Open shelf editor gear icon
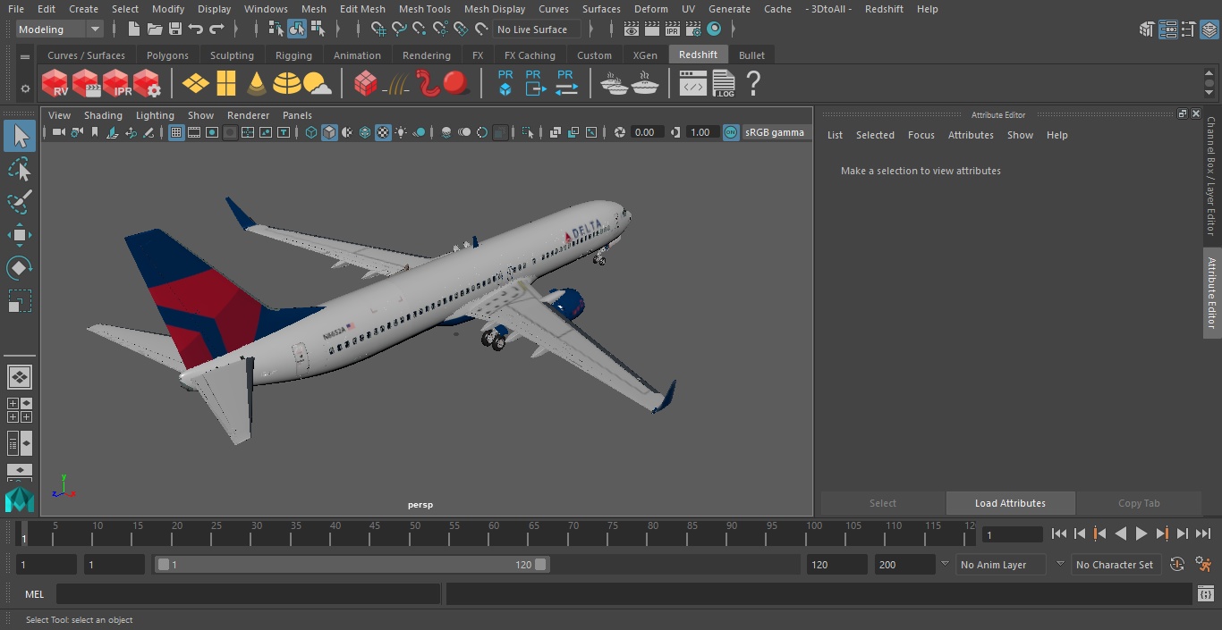The height and width of the screenshot is (630, 1222). (x=25, y=88)
